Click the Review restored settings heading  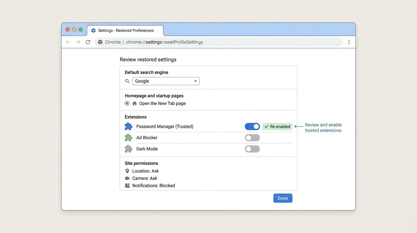pos(148,59)
